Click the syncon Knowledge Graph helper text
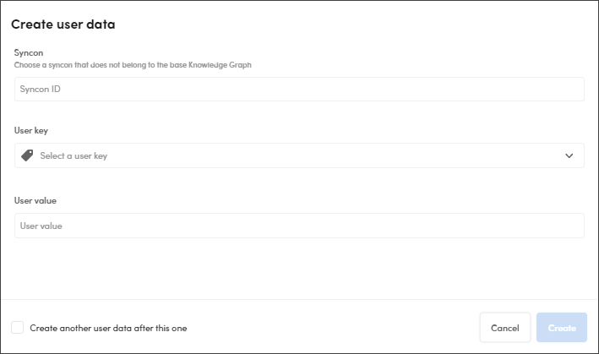The height and width of the screenshot is (354, 599). (133, 64)
